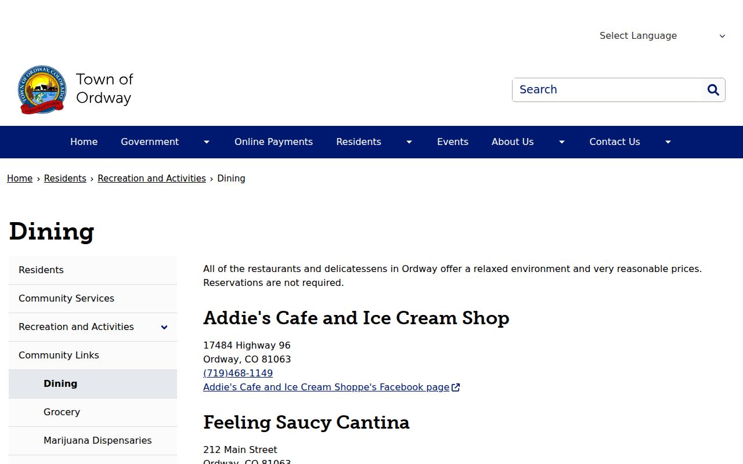Viewport: 743px width, 464px height.
Task: Open Community Services in the sidebar
Action: coord(93,299)
